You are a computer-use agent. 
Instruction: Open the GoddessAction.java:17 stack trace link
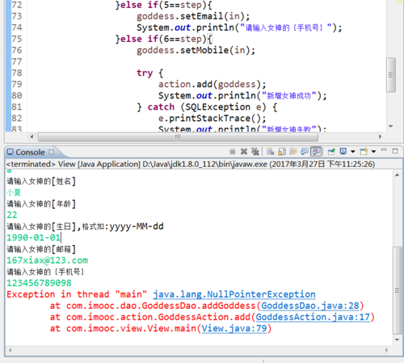[313, 317]
